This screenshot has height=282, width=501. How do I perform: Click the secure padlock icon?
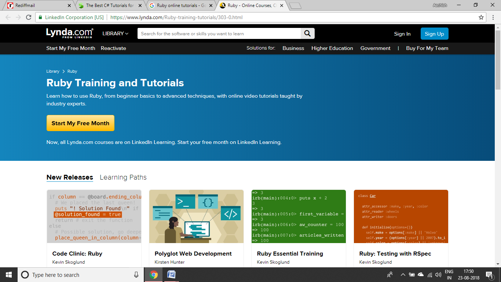(x=40, y=17)
